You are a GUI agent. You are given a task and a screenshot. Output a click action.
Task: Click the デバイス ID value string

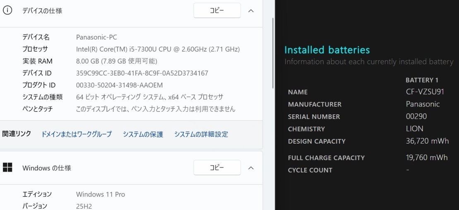pyautogui.click(x=142, y=73)
